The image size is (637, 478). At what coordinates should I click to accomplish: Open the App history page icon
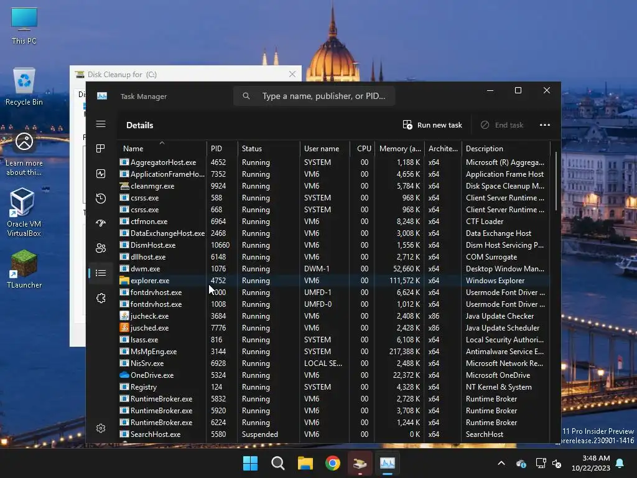tap(101, 199)
